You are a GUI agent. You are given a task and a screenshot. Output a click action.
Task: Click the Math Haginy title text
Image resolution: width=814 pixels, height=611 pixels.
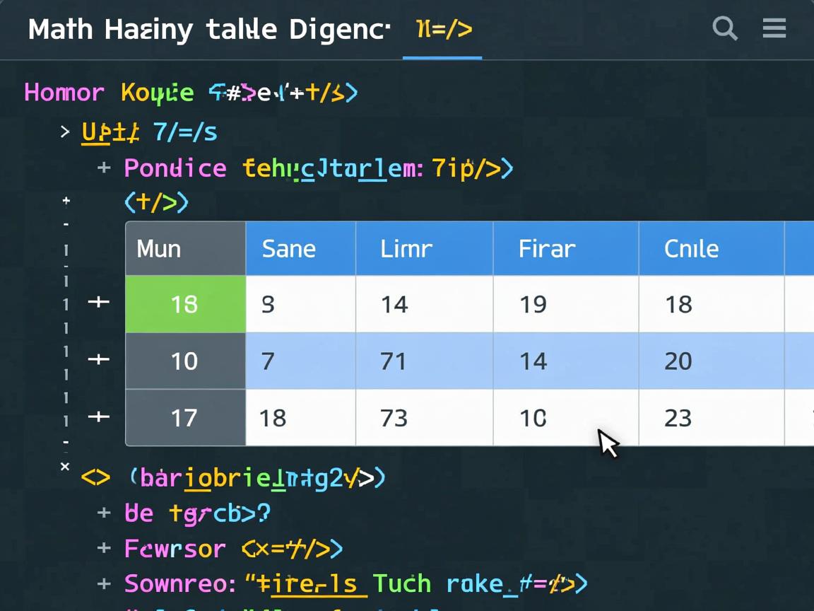tap(208, 30)
